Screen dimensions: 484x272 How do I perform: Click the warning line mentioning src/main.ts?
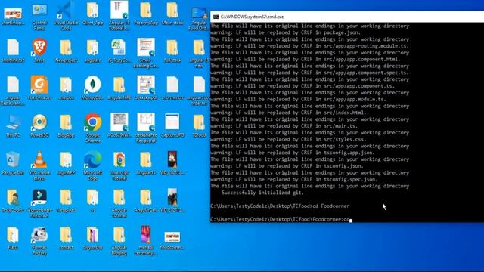[284, 126]
